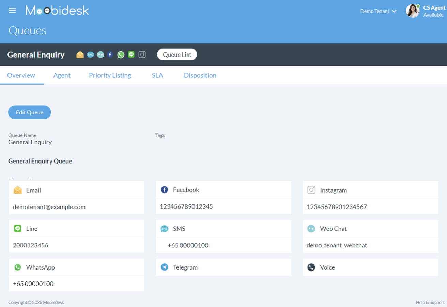Click the Web Chat icon in channel card
This screenshot has width=447, height=307.
pos(311,229)
